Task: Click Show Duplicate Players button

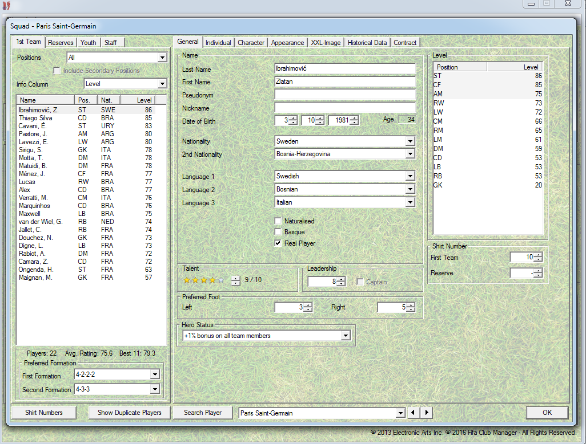Action: click(x=129, y=413)
